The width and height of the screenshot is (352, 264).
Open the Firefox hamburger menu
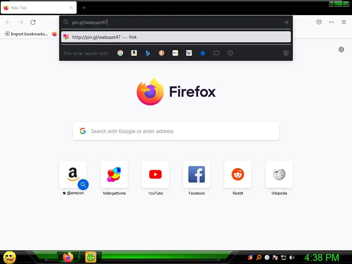(344, 22)
